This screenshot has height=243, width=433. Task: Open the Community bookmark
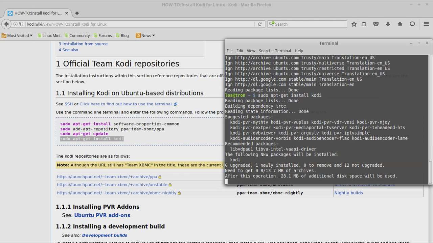point(77,35)
